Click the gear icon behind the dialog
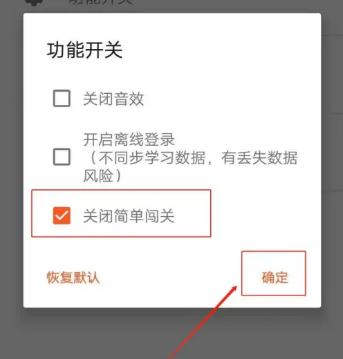The height and width of the screenshot is (359, 343). [34, 3]
